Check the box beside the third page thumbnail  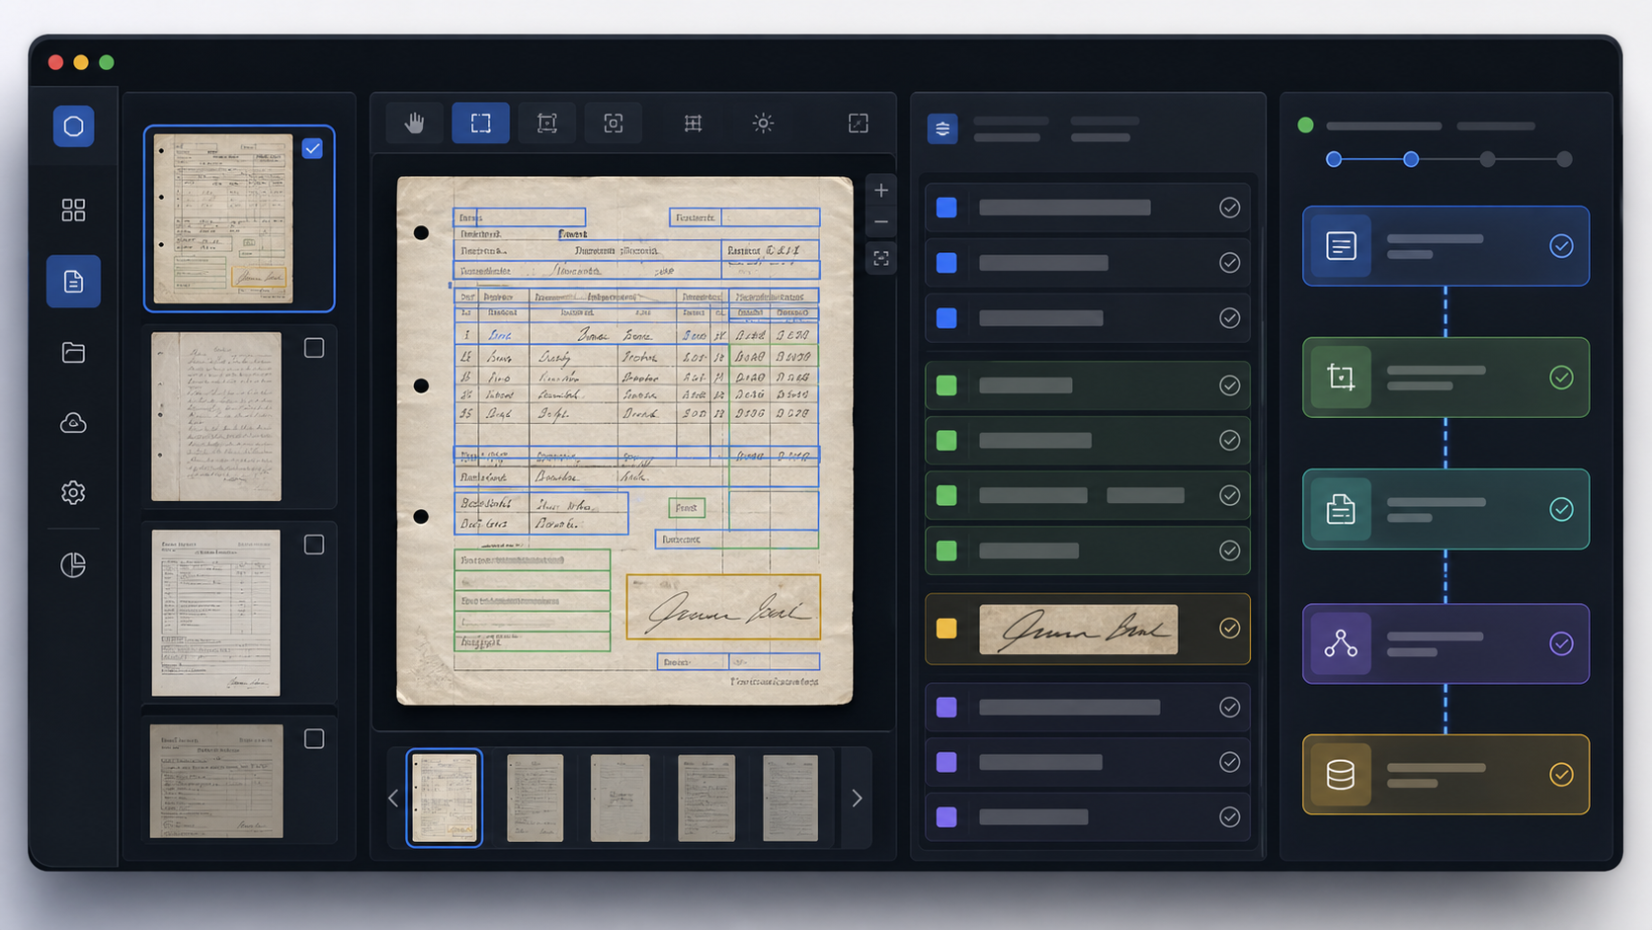(314, 545)
